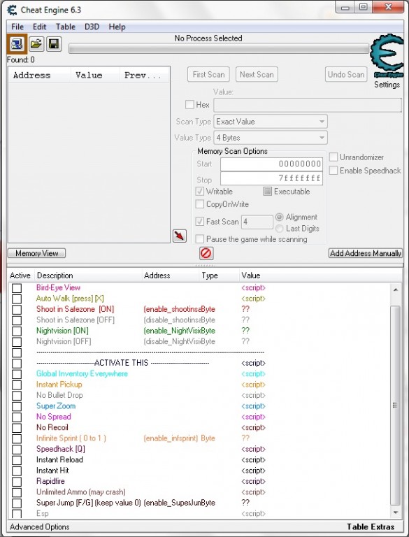Open Advanced Options
This screenshot has height=537, width=409.
39,527
